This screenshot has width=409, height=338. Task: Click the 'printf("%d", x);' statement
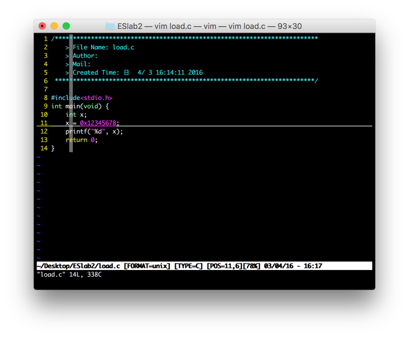point(94,131)
